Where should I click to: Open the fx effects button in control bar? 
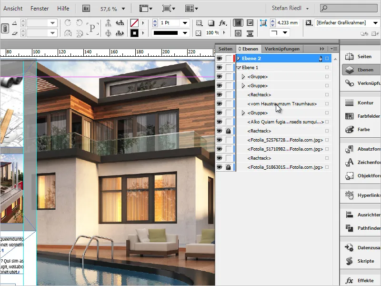222,23
